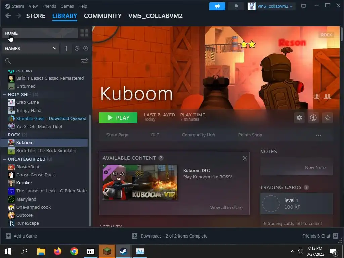The width and height of the screenshot is (344, 258).
Task: Open the Steam menu
Action: [17, 6]
